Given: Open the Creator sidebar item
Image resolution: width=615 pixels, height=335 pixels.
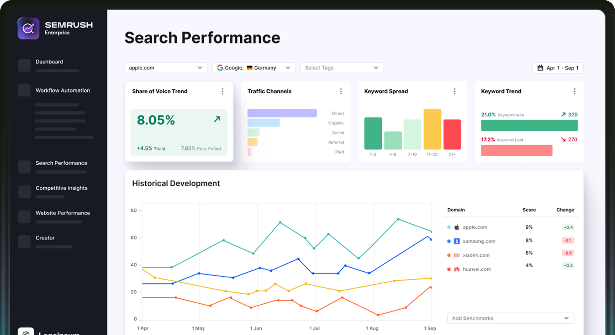Looking at the screenshot, I should click(x=45, y=238).
